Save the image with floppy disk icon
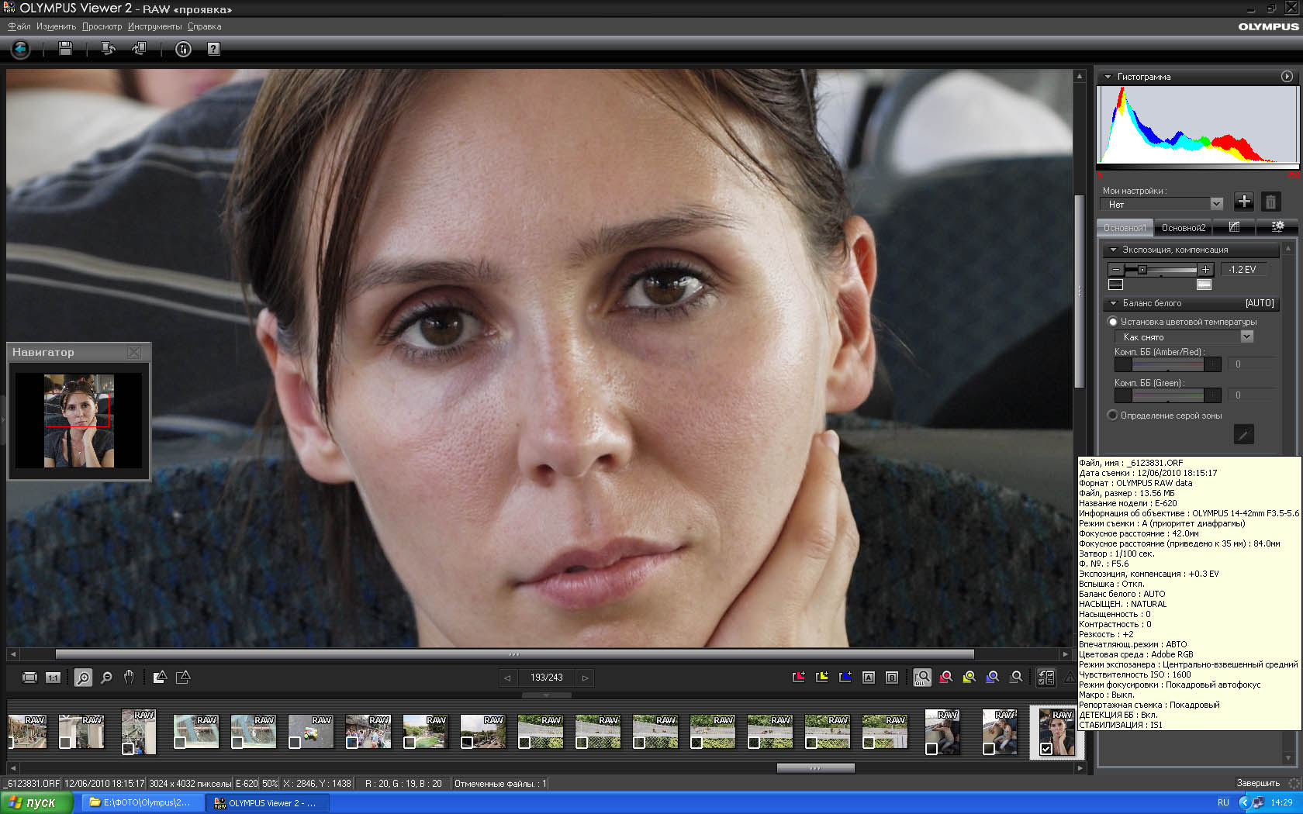This screenshot has height=814, width=1303. pyautogui.click(x=65, y=49)
